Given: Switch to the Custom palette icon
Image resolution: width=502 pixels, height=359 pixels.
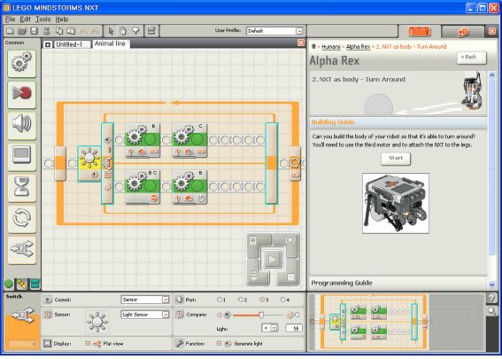Looking at the screenshot, I should (x=35, y=284).
